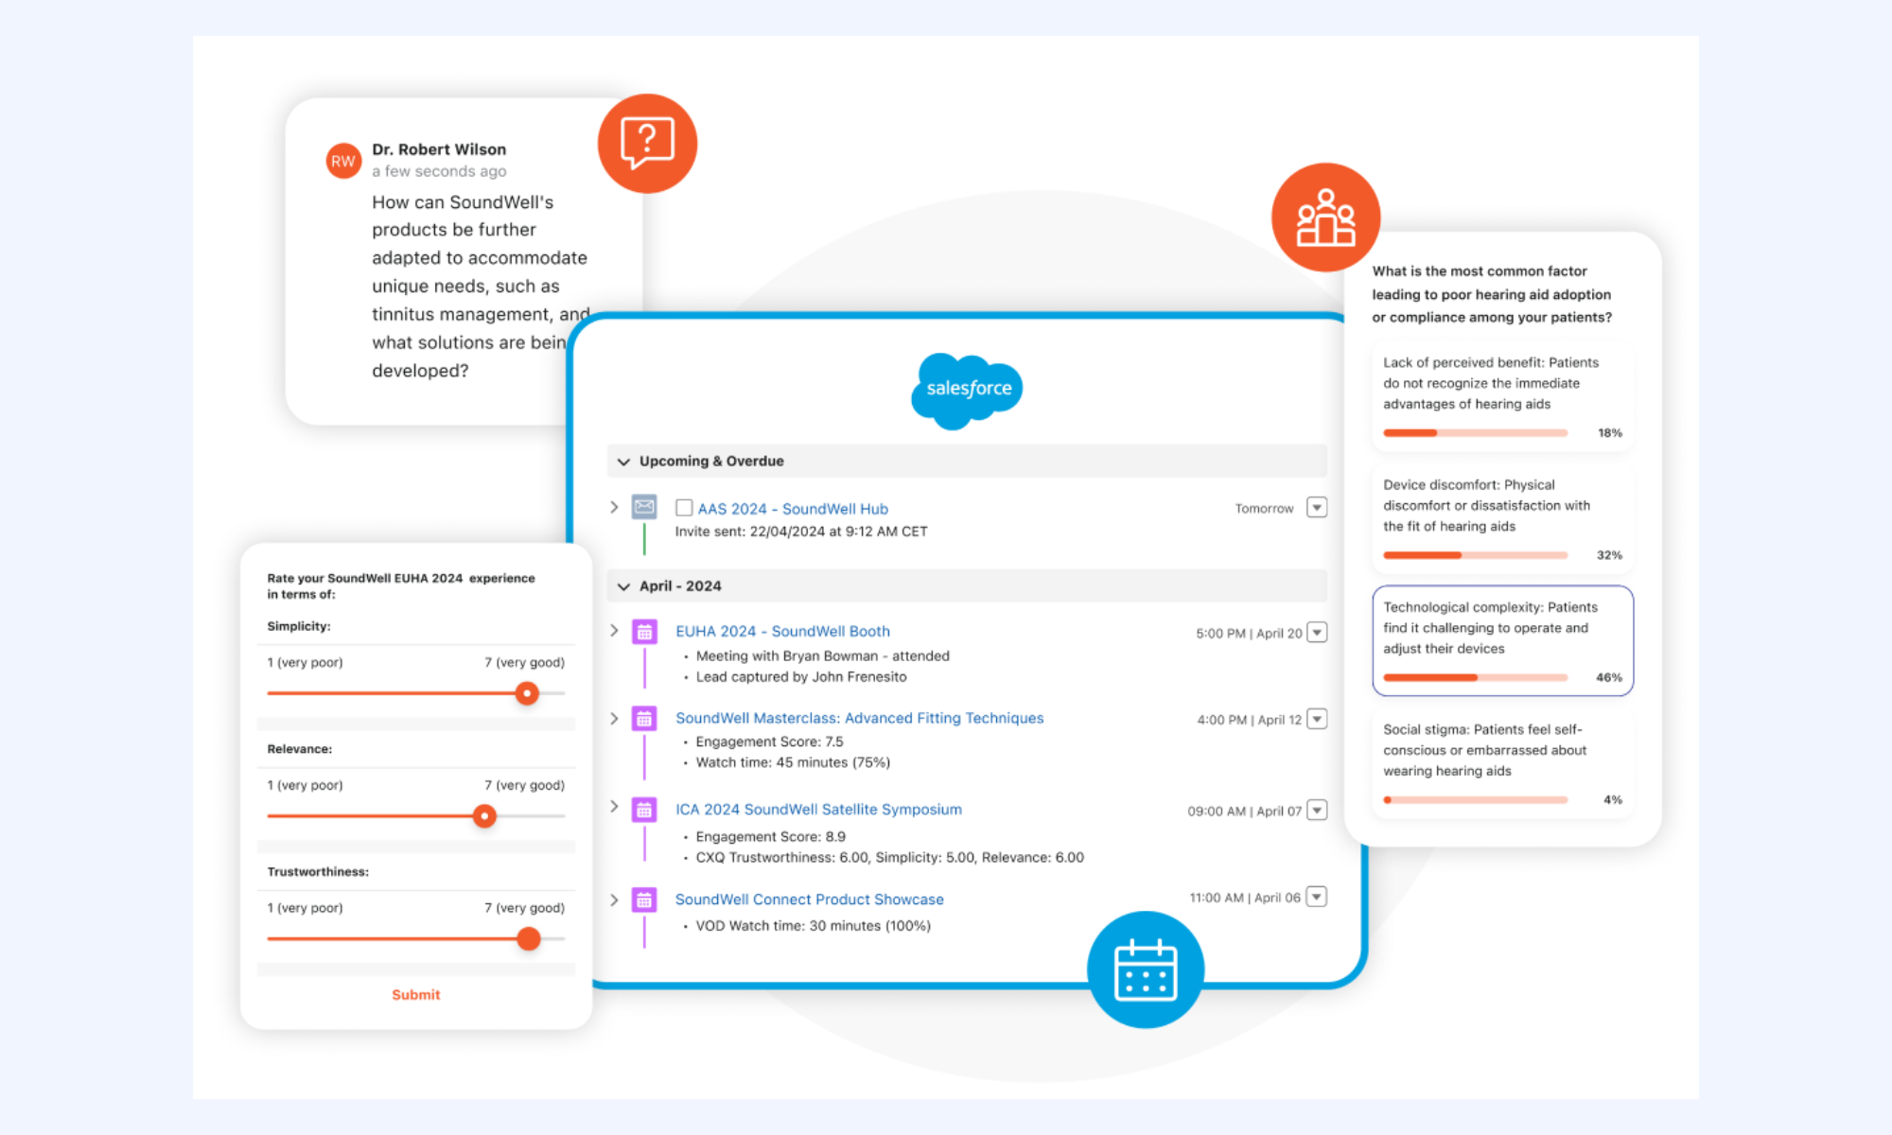Click 'Engagement Score: 8.9'

click(770, 837)
